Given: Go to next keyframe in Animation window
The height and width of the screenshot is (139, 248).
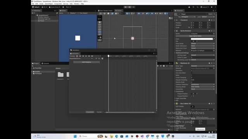Looking at the screenshot, I should click(x=89, y=56).
